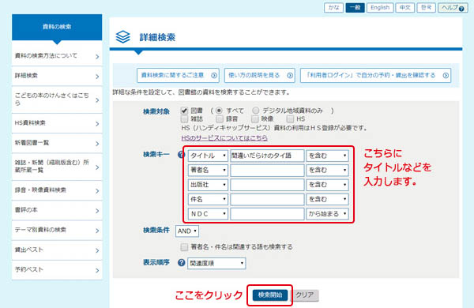Click the ヘルプ button
This screenshot has height=308, width=474.
click(x=453, y=8)
